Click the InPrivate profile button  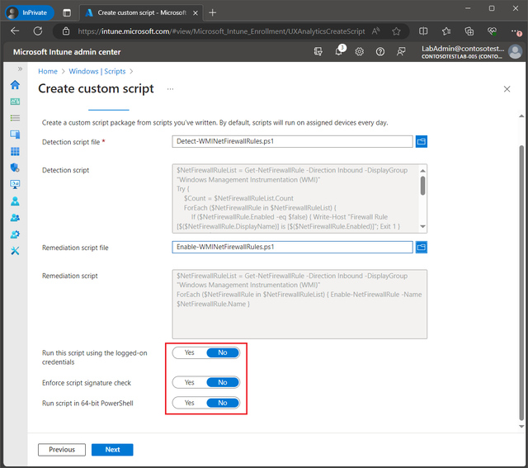(x=29, y=13)
